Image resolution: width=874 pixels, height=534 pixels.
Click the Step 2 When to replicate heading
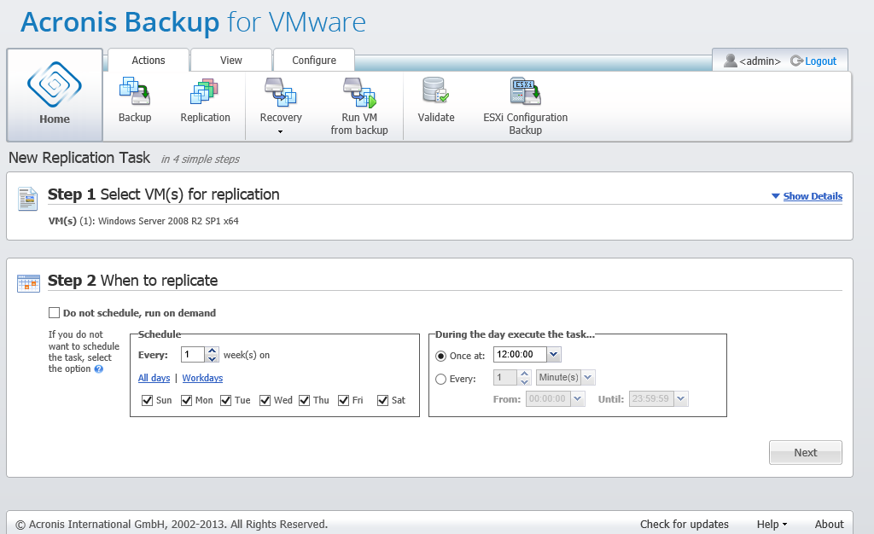click(x=132, y=280)
